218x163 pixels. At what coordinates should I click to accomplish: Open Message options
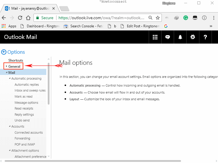pyautogui.click(x=26, y=103)
